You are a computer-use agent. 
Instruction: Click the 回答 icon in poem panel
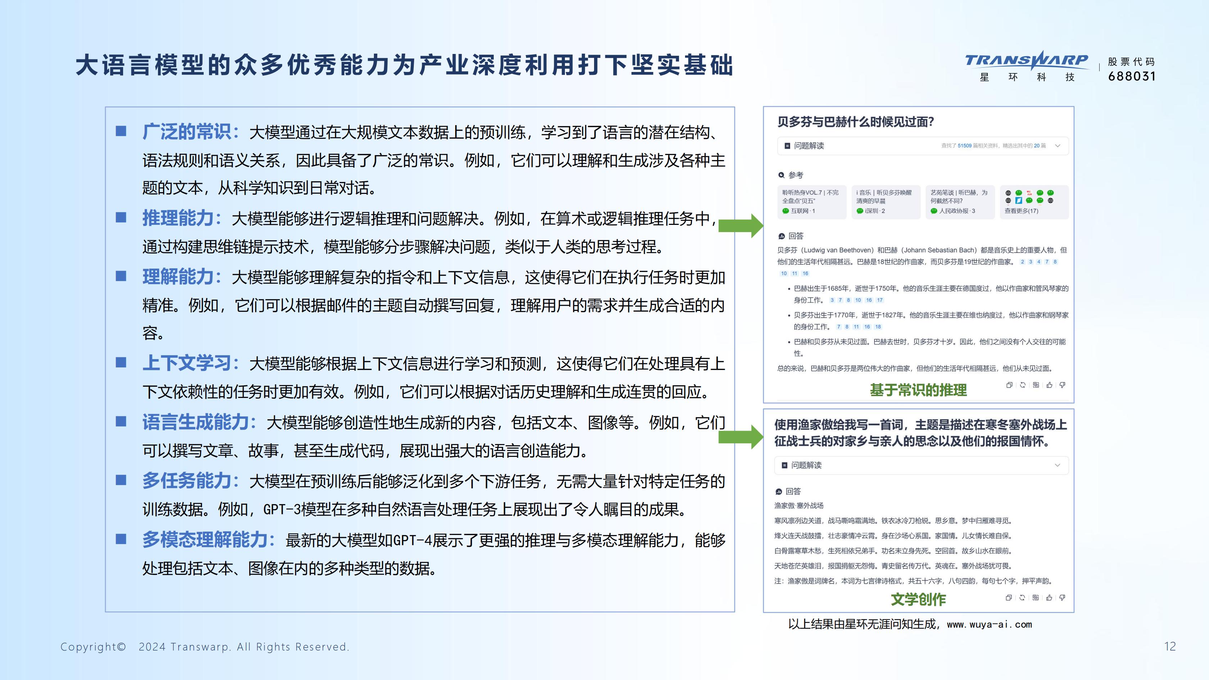779,491
